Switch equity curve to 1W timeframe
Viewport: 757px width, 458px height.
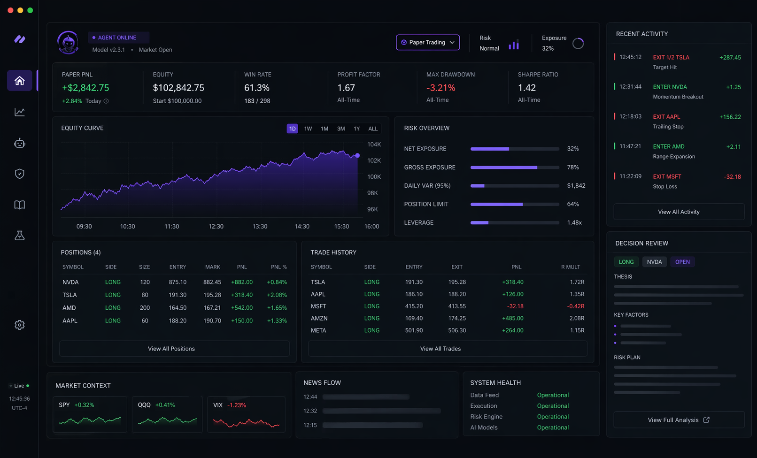click(308, 128)
